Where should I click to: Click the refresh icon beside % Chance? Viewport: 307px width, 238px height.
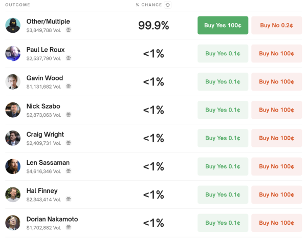[167, 5]
